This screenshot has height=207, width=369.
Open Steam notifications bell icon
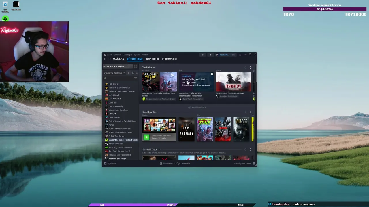[210, 55]
